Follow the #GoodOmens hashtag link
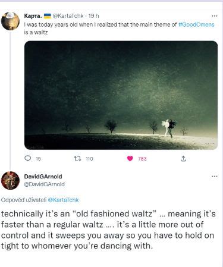The height and width of the screenshot is (267, 223). (196, 24)
